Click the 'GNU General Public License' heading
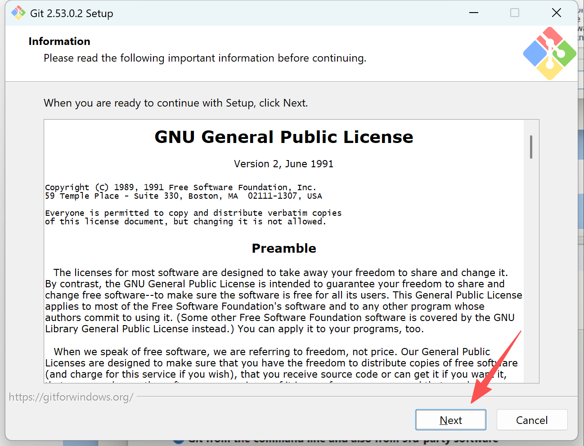This screenshot has height=446, width=584. (284, 137)
